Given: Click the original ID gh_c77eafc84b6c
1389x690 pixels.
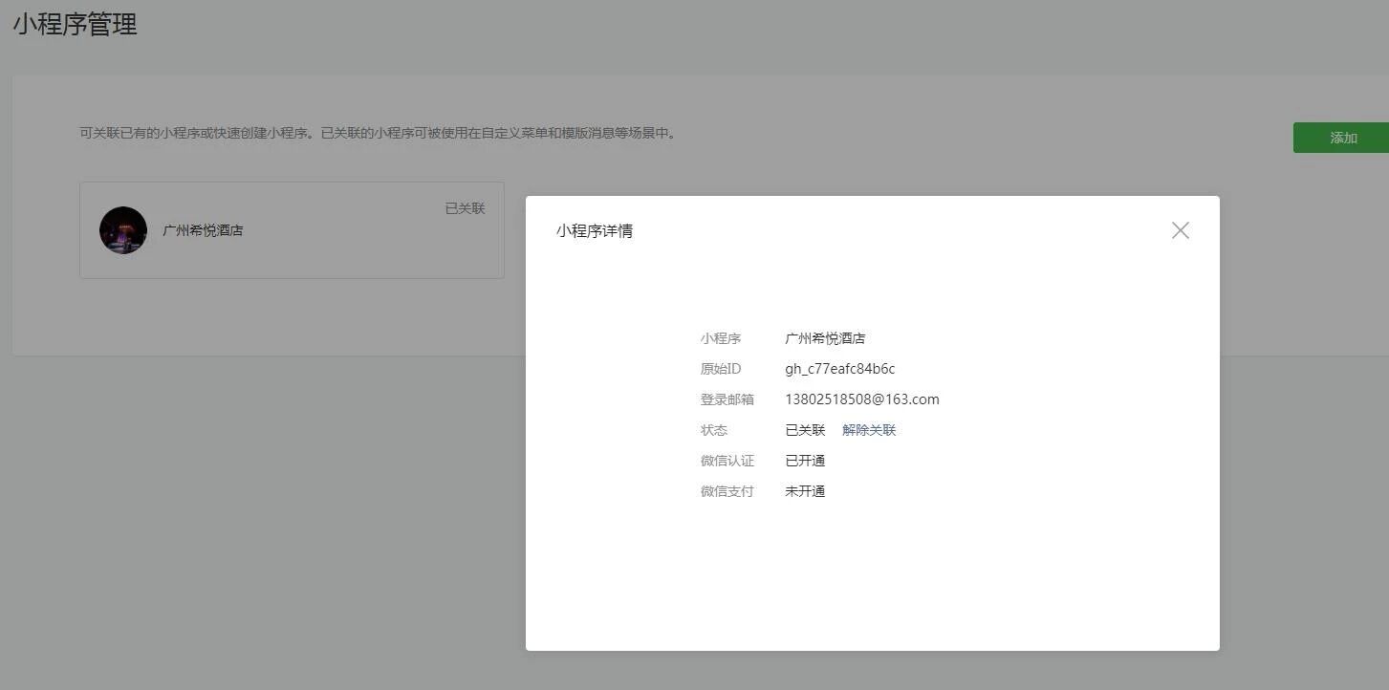Looking at the screenshot, I should 839,369.
